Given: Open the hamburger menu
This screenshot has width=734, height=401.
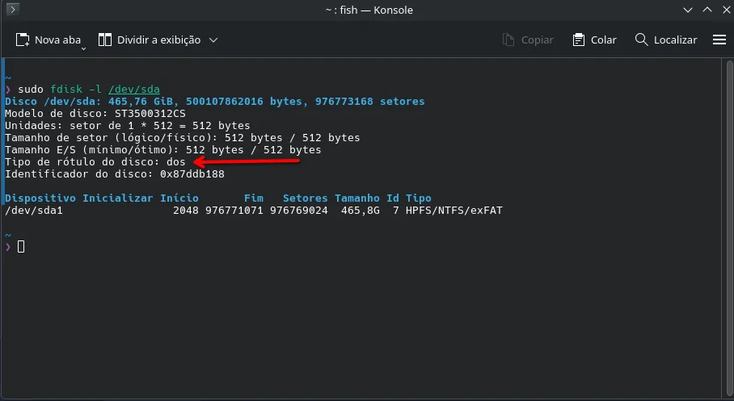Looking at the screenshot, I should 719,40.
